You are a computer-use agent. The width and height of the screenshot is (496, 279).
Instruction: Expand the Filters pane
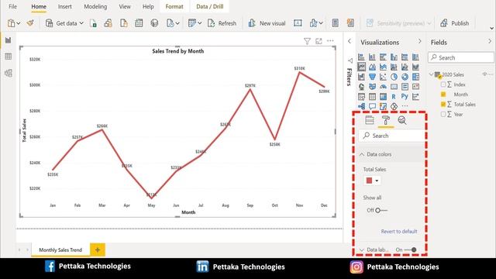coord(350,41)
